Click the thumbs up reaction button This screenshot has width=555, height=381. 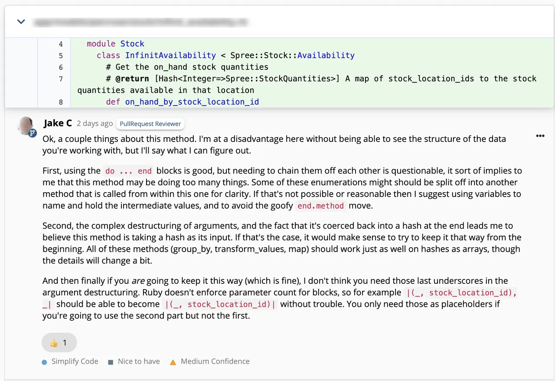click(59, 343)
